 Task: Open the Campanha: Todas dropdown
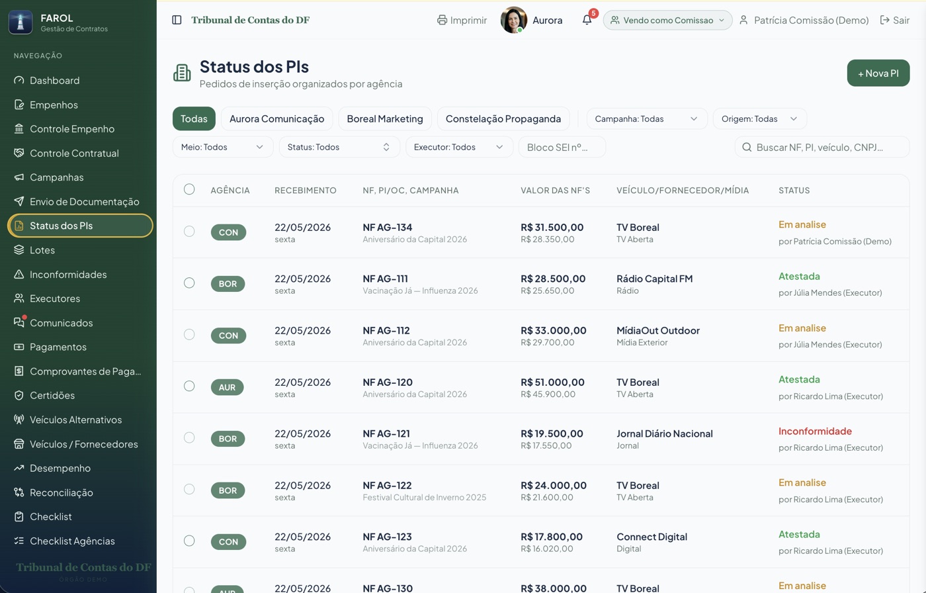647,119
